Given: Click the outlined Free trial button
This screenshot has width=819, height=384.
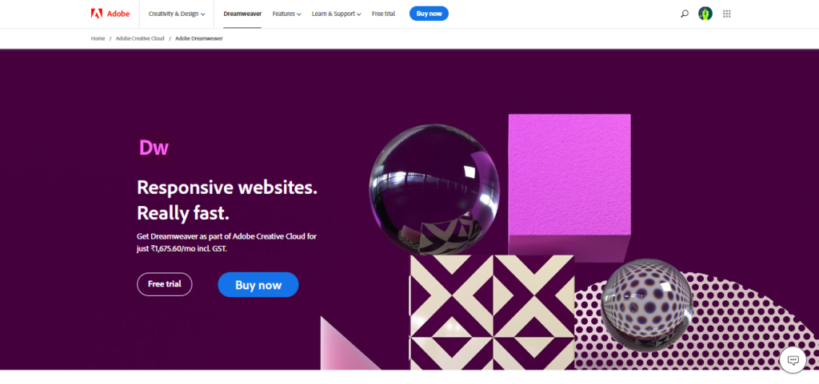Looking at the screenshot, I should click(165, 284).
